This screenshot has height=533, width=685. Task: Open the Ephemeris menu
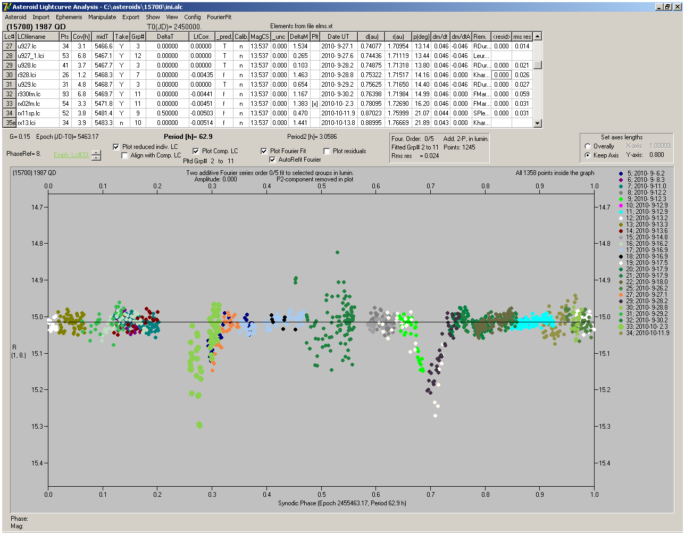[x=69, y=17]
